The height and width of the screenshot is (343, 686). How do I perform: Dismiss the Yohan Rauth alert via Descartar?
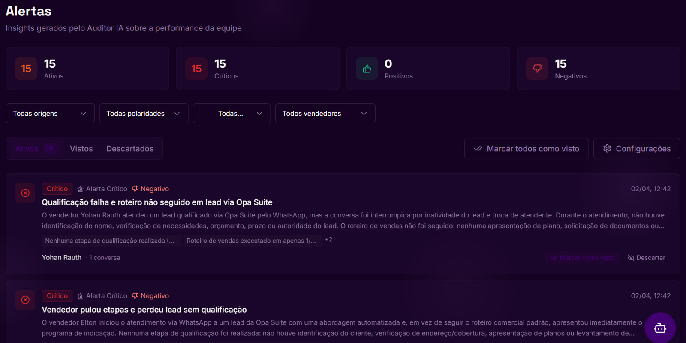pyautogui.click(x=646, y=258)
